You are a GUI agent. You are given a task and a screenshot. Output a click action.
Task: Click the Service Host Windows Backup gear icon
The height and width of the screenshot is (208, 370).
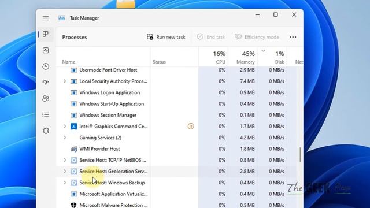[x=74, y=183]
